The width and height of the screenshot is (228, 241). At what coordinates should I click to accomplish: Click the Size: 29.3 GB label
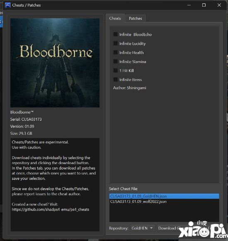pyautogui.click(x=21, y=133)
